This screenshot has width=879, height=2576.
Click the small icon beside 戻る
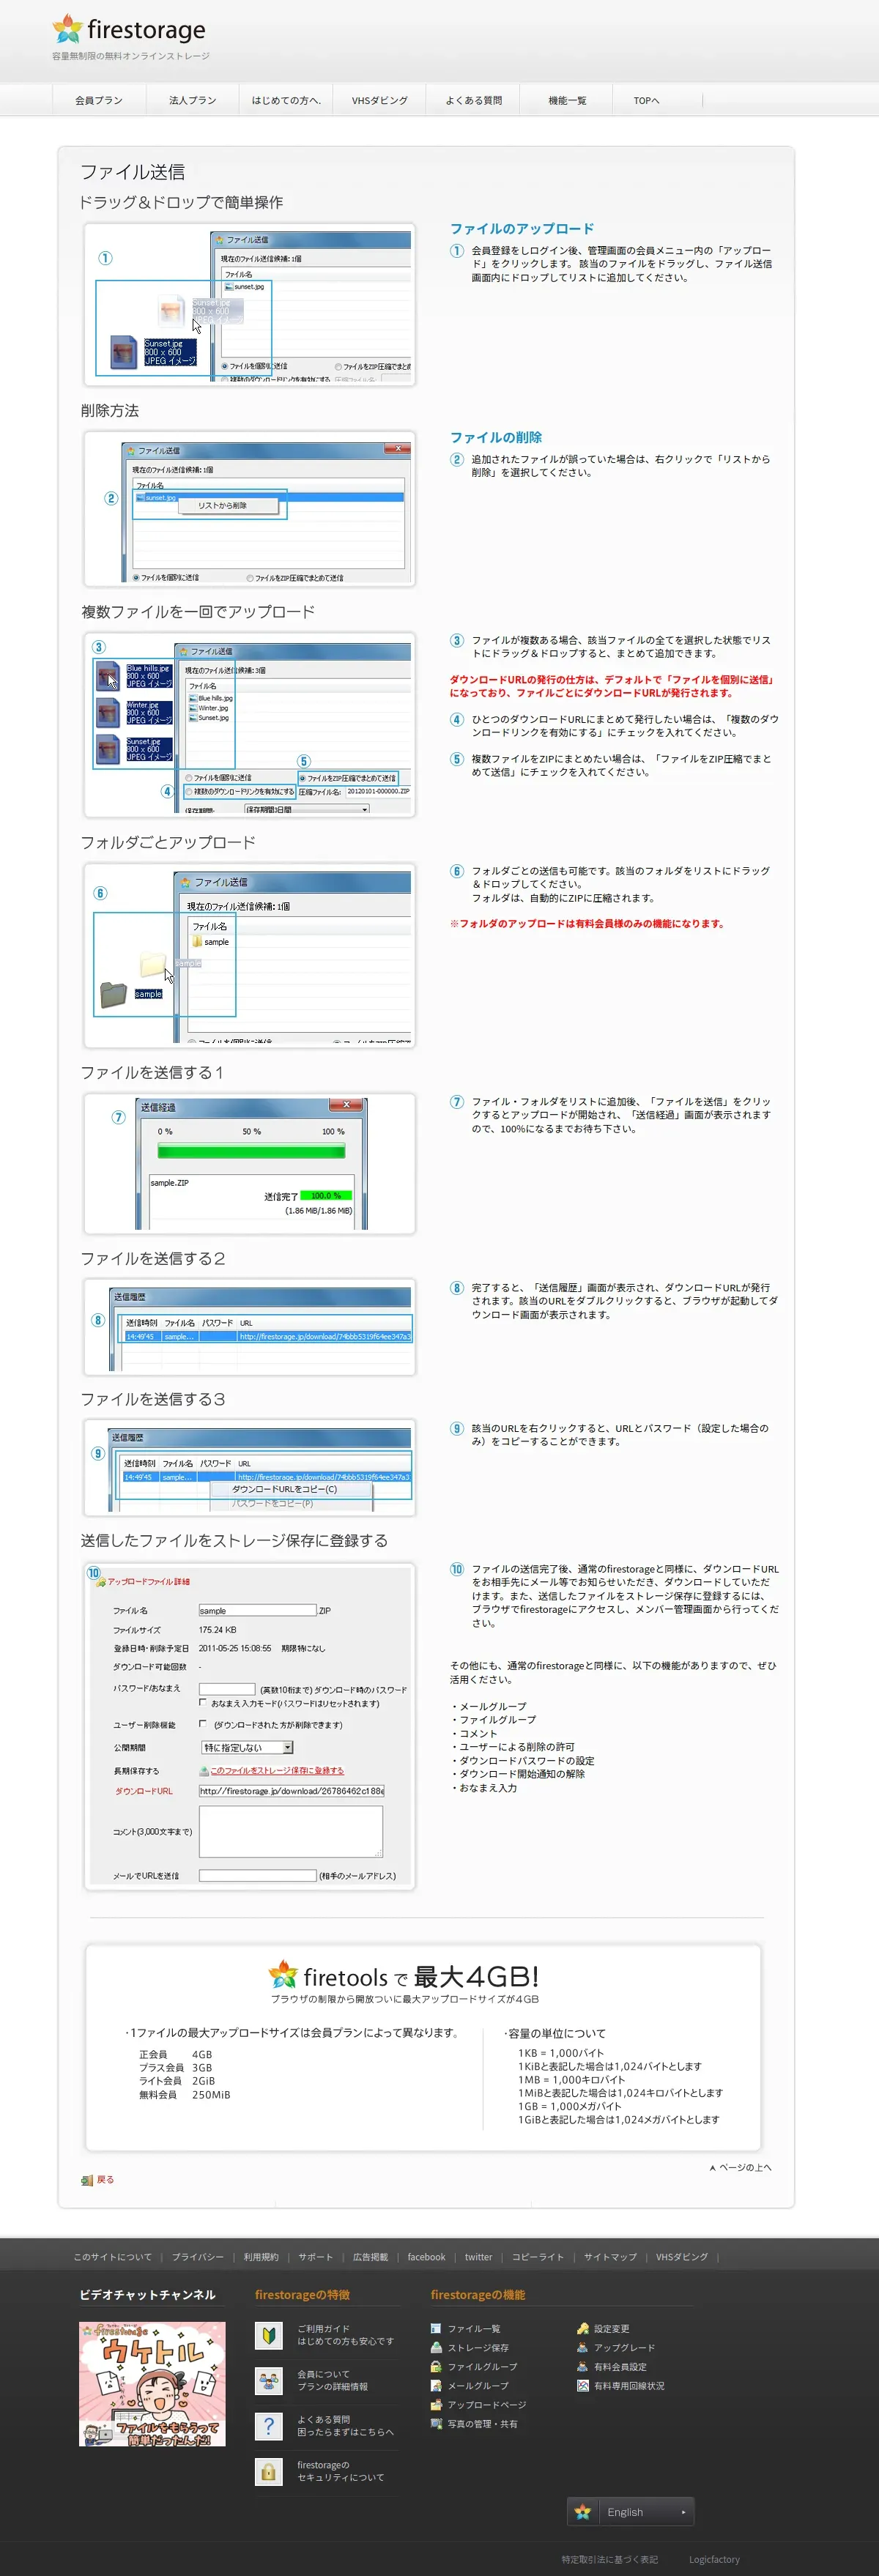pos(87,2180)
